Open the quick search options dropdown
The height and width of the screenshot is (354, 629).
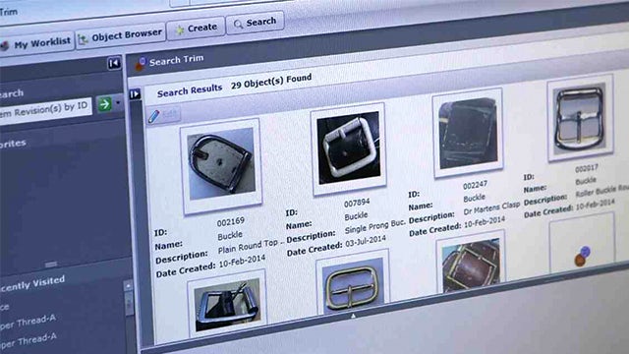pos(118,102)
